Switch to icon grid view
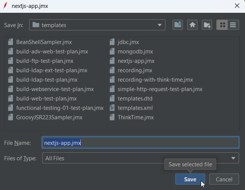The image size is (245, 190). pos(222,25)
